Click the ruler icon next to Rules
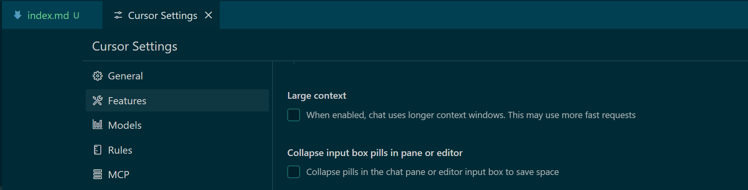The height and width of the screenshot is (190, 748). click(x=98, y=150)
